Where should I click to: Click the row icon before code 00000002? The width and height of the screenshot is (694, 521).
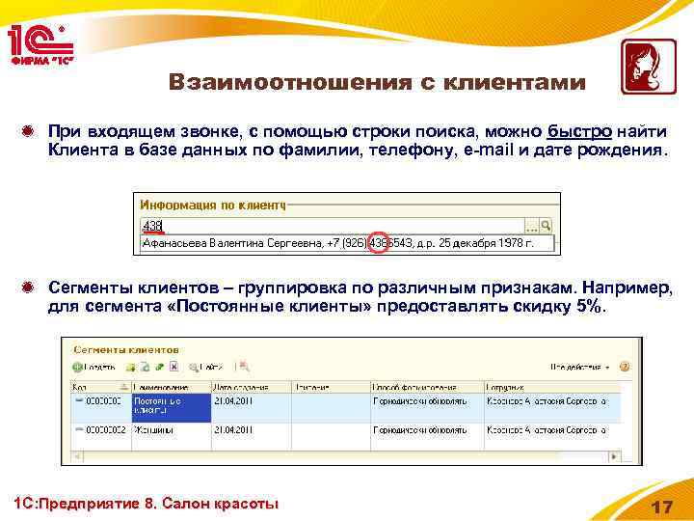pos(79,429)
